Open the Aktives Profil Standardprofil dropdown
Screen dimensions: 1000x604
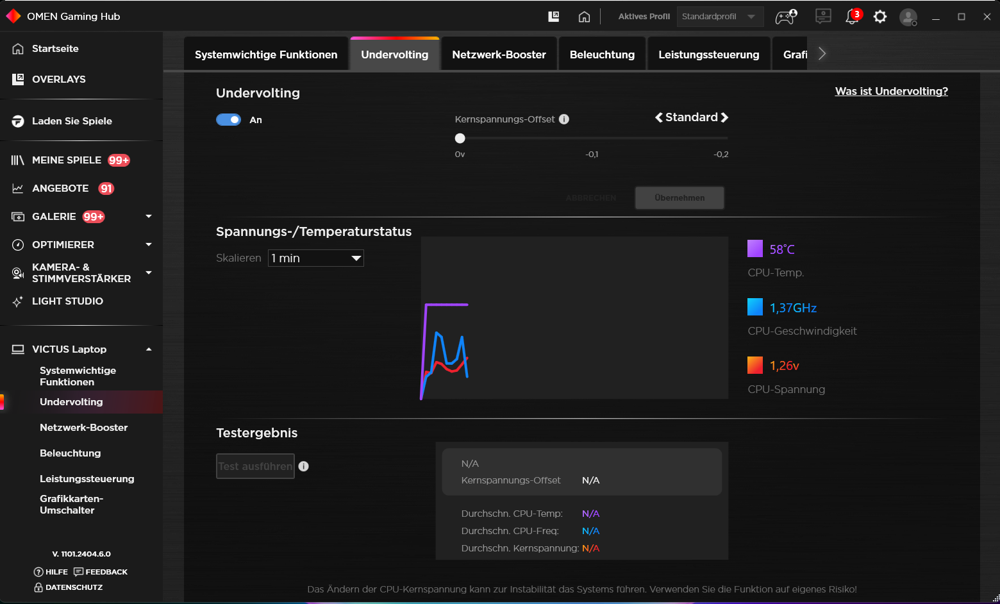(720, 17)
